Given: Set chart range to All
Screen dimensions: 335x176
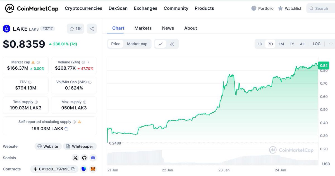Looking at the screenshot, I should click(x=302, y=44).
